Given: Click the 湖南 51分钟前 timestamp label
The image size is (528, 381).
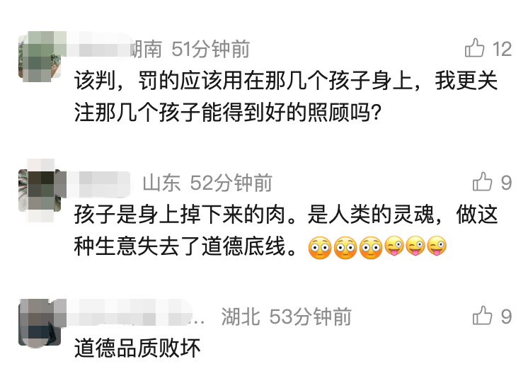Looking at the screenshot, I should pos(191,49).
